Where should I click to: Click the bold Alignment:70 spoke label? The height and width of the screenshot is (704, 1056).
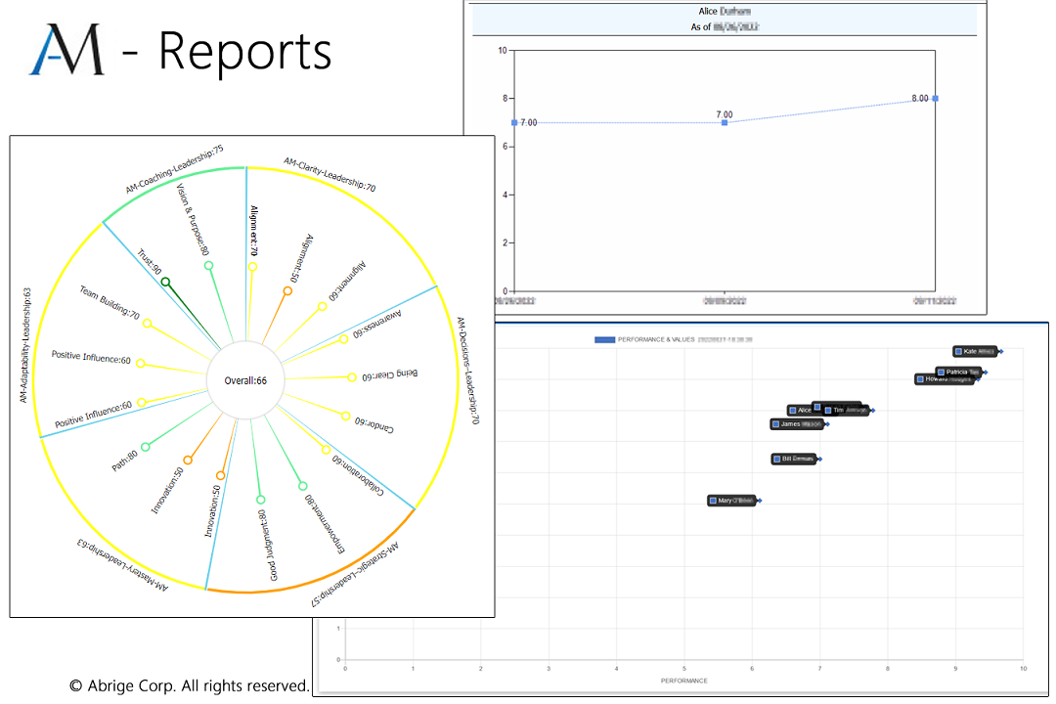[x=253, y=231]
